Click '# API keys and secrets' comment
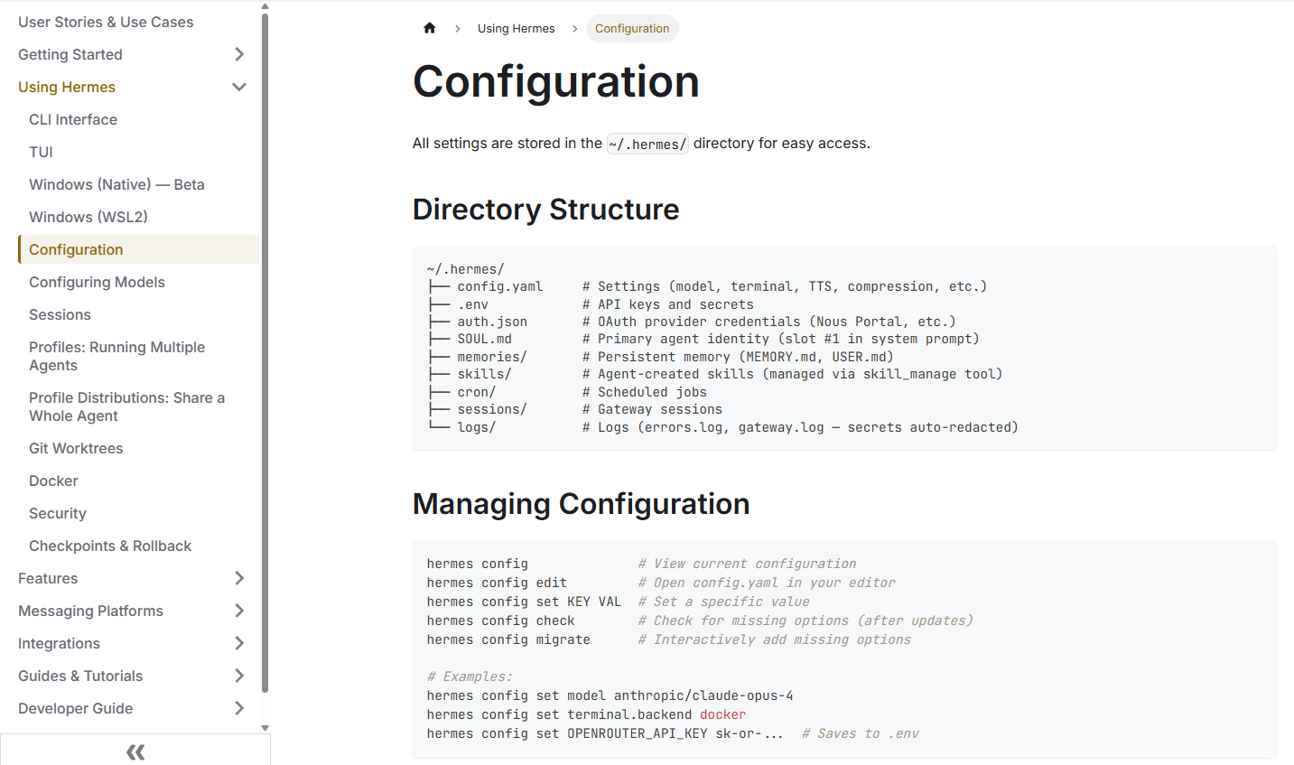 (x=668, y=304)
